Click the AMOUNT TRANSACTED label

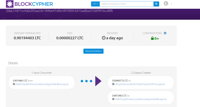pos(27,33)
